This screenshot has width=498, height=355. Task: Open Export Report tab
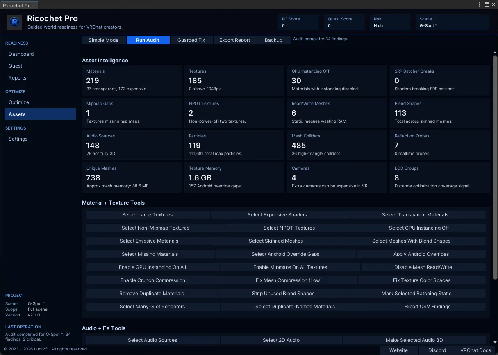click(x=234, y=40)
